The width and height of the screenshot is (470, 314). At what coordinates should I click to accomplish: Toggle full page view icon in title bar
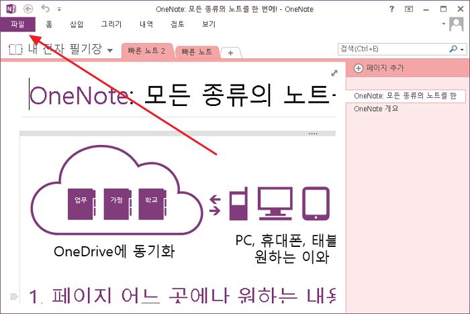pos(409,9)
